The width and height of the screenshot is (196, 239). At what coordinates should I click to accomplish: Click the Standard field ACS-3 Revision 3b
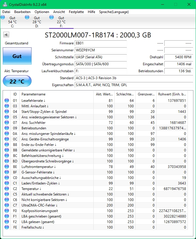[x=134, y=78]
